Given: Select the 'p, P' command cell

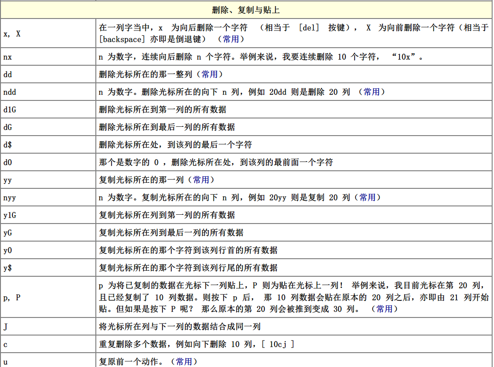Looking at the screenshot, I should tap(48, 297).
